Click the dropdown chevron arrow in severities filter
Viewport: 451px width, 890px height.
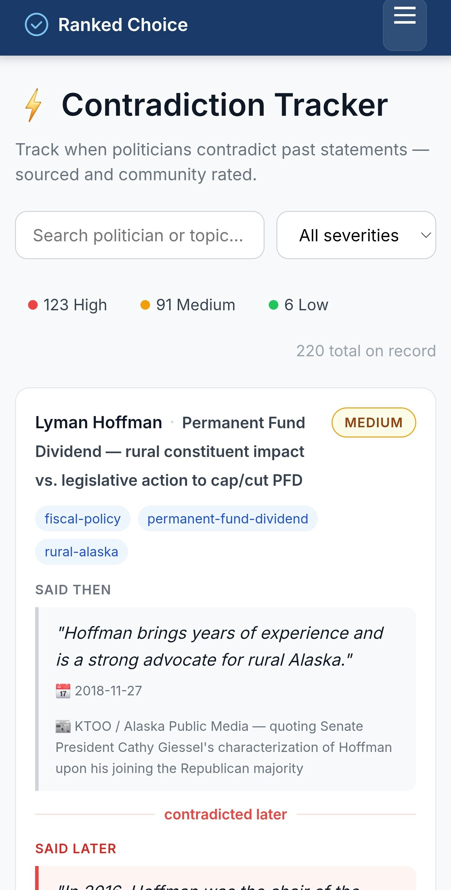426,235
